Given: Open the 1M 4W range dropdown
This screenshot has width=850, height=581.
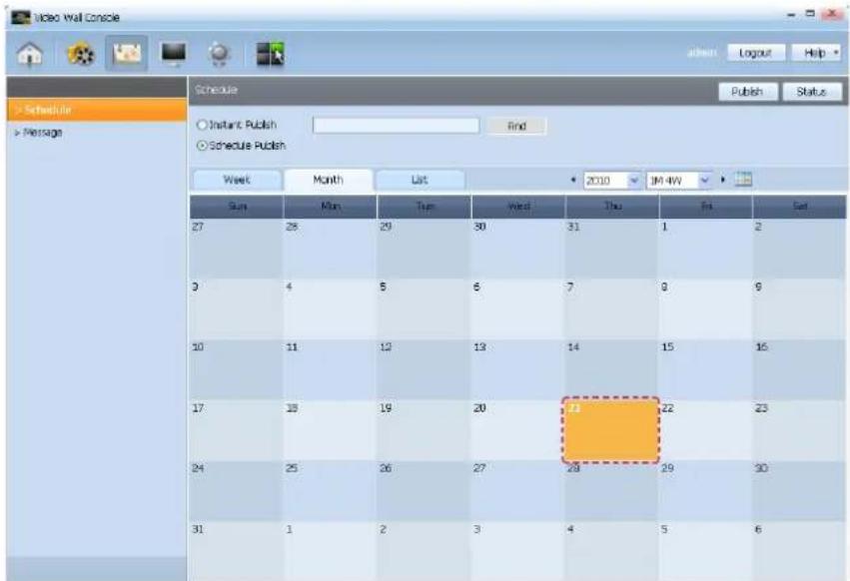Looking at the screenshot, I should point(680,180).
